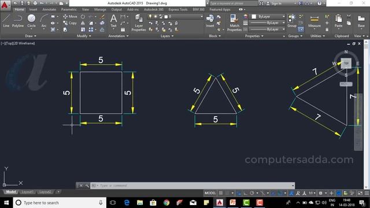370x208 pixels.
Task: Toggle Clean Screen icon in status bar
Action: pos(360,193)
